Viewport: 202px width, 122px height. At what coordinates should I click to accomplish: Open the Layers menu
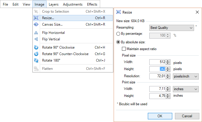coord(54,4)
